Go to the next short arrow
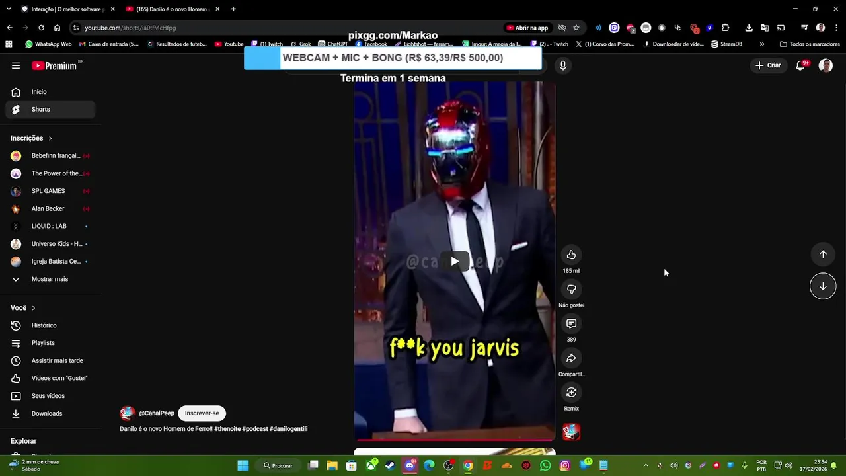Image resolution: width=846 pixels, height=476 pixels. 823,286
